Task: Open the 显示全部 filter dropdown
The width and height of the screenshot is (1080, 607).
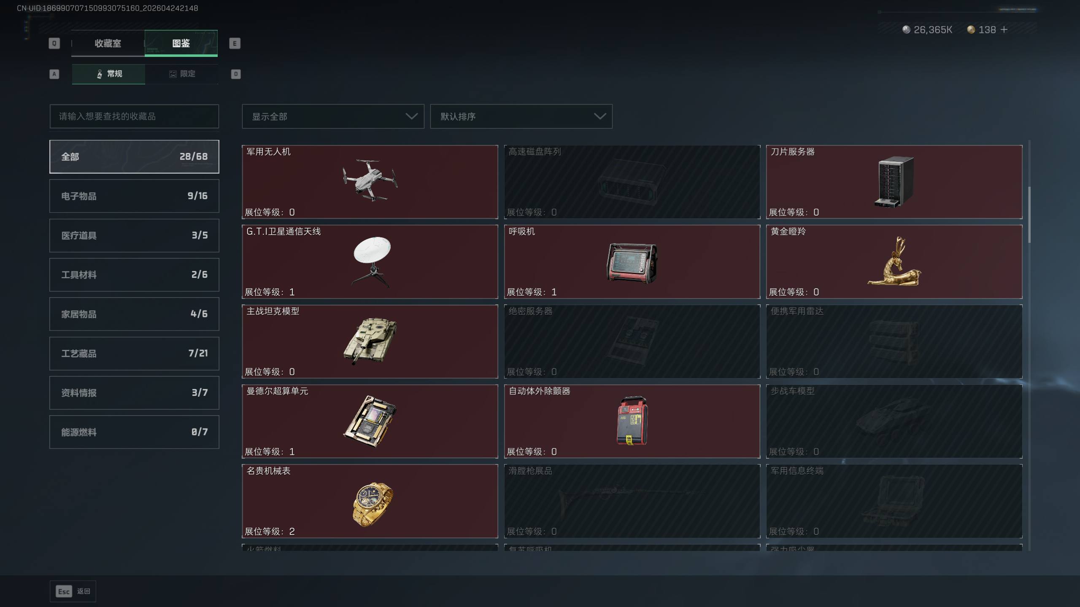Action: pos(333,116)
